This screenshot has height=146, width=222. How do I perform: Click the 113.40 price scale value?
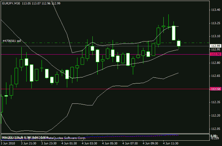pos(216,10)
